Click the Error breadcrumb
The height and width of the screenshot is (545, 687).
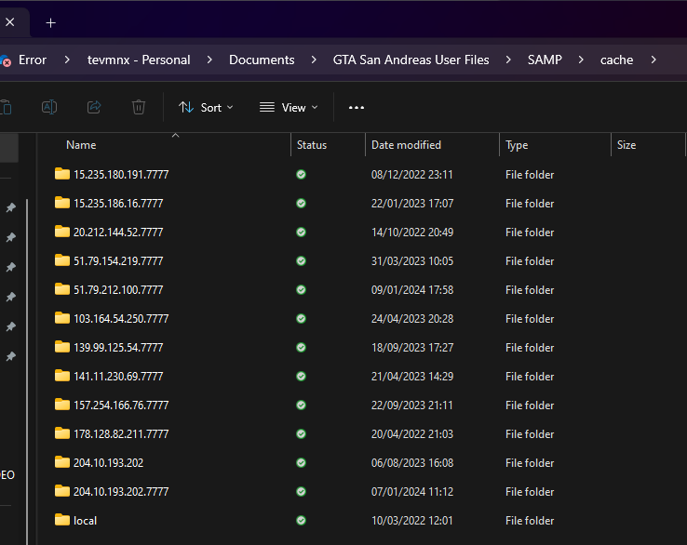33,60
